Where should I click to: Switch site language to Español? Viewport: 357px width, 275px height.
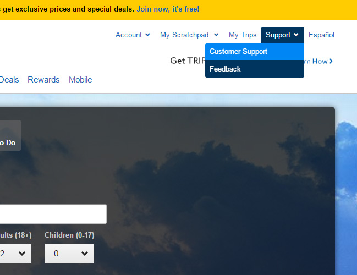pyautogui.click(x=321, y=35)
